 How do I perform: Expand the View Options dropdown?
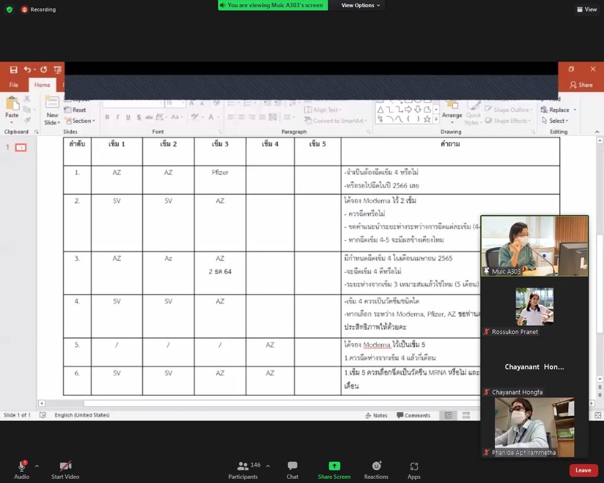click(x=360, y=5)
